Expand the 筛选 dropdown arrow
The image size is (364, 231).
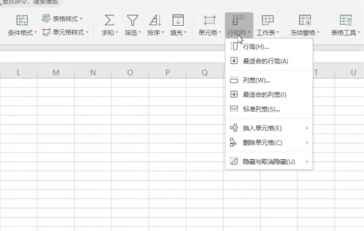pos(140,33)
